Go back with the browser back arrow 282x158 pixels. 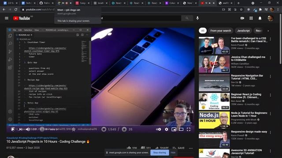4,10
